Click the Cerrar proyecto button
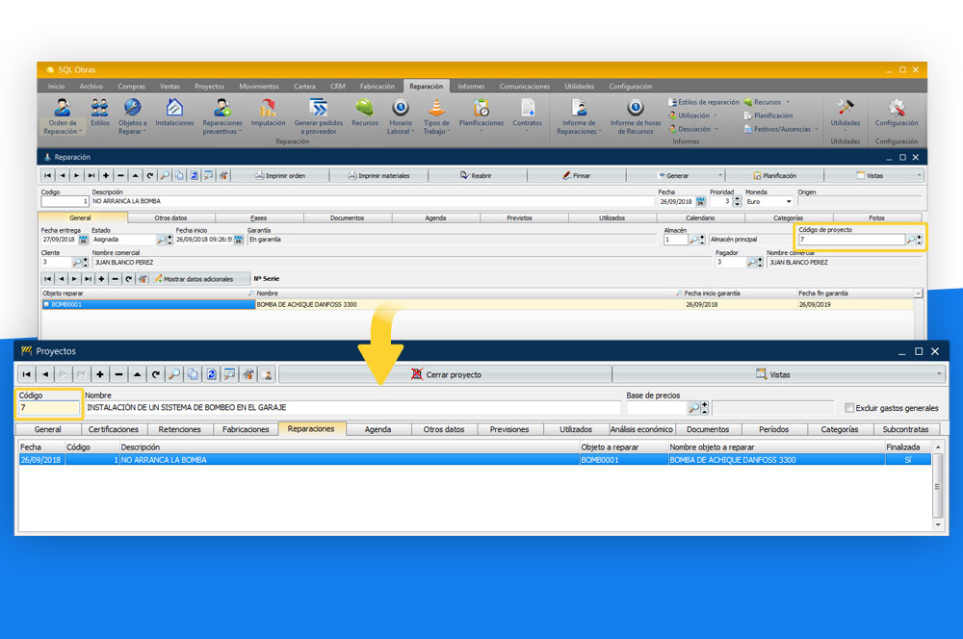Image resolution: width=963 pixels, height=639 pixels. 445,374
